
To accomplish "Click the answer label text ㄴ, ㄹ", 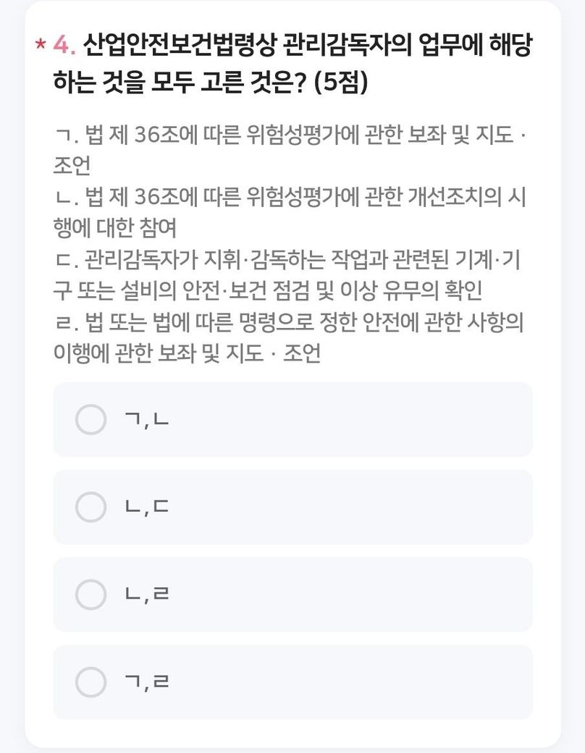I will pos(147,595).
